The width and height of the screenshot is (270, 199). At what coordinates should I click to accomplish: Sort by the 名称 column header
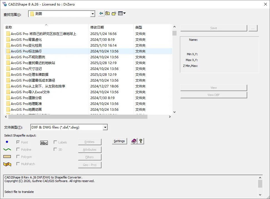(46, 27)
